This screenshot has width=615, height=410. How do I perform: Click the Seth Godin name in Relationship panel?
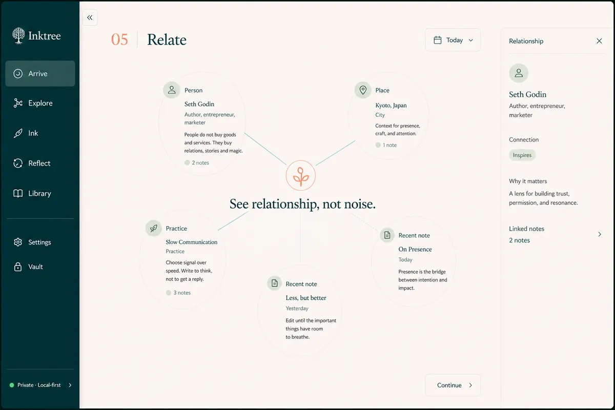pos(528,94)
